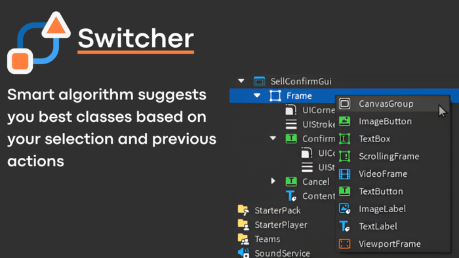Click the TextLabel icon in menu
The width and height of the screenshot is (459, 258).
(x=344, y=226)
